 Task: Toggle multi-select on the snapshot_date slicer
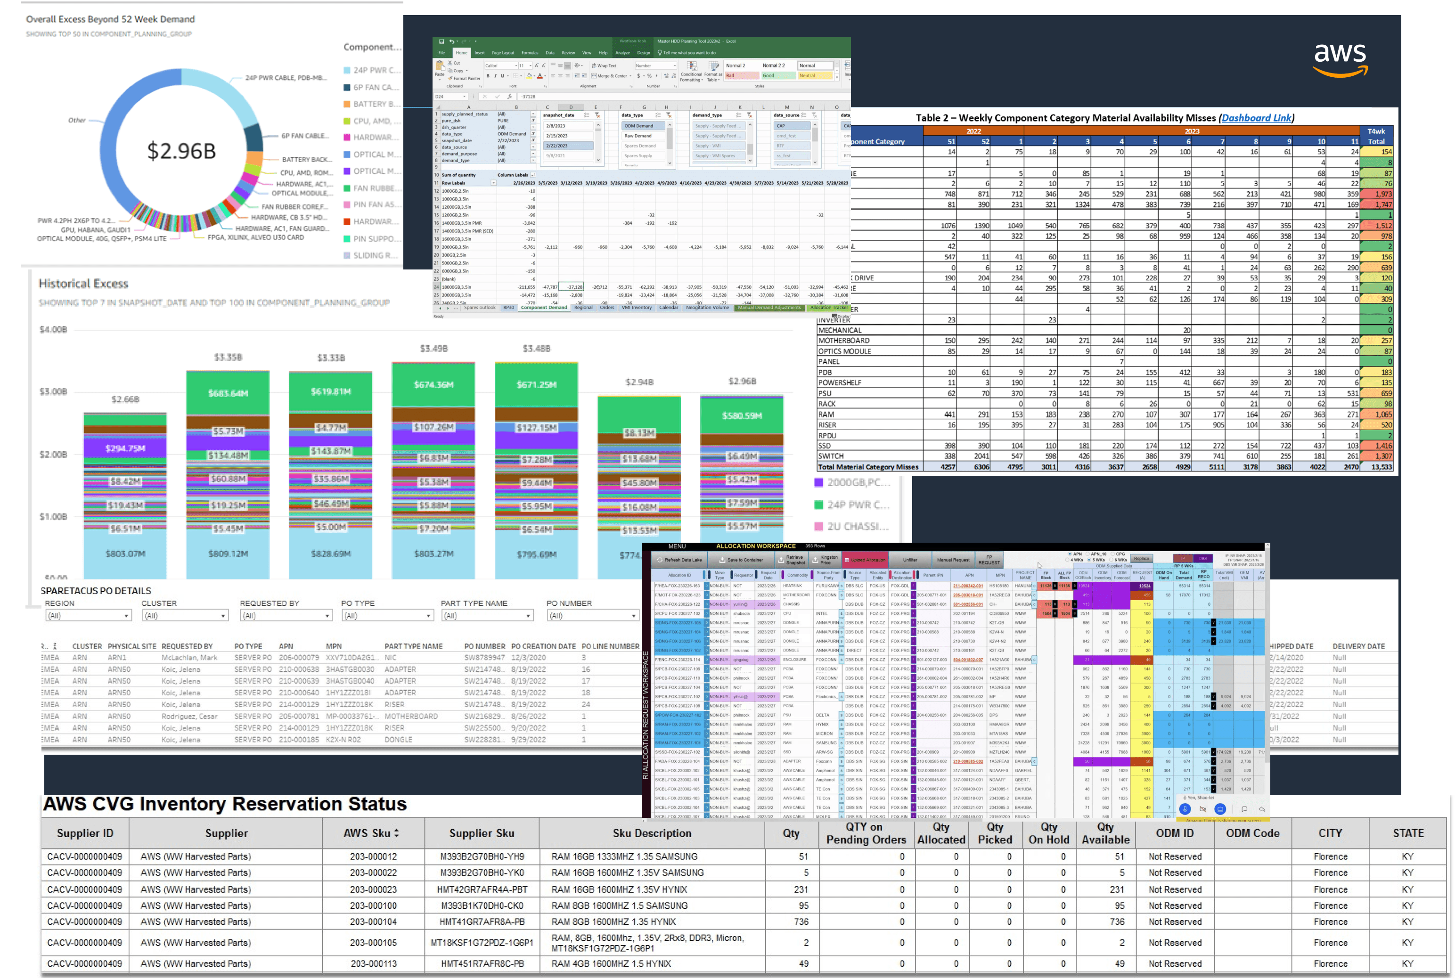pos(586,115)
